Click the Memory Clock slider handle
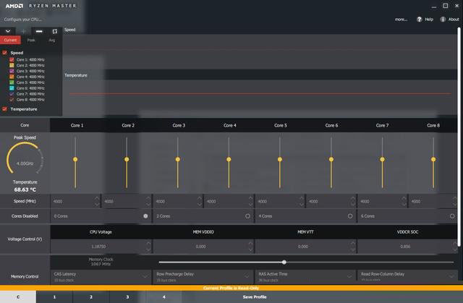Screen dimensions: 463x303 pos(284,262)
